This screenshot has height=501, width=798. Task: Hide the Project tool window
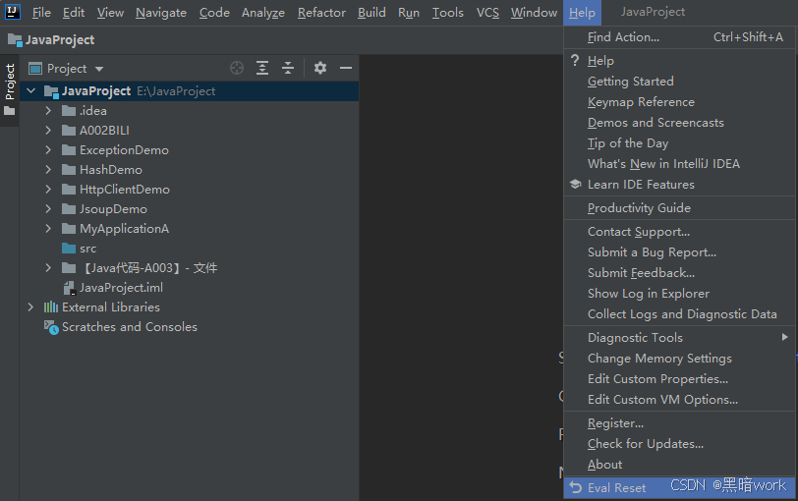[346, 68]
